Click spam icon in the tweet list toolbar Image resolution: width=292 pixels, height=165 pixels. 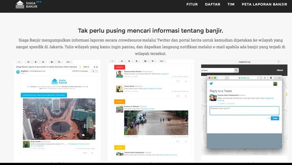pos(129,61)
